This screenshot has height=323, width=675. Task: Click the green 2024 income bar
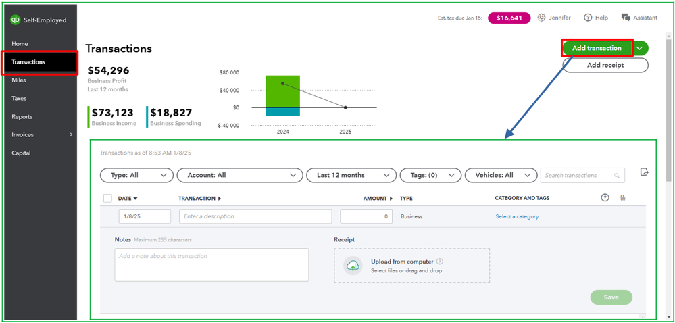[283, 91]
